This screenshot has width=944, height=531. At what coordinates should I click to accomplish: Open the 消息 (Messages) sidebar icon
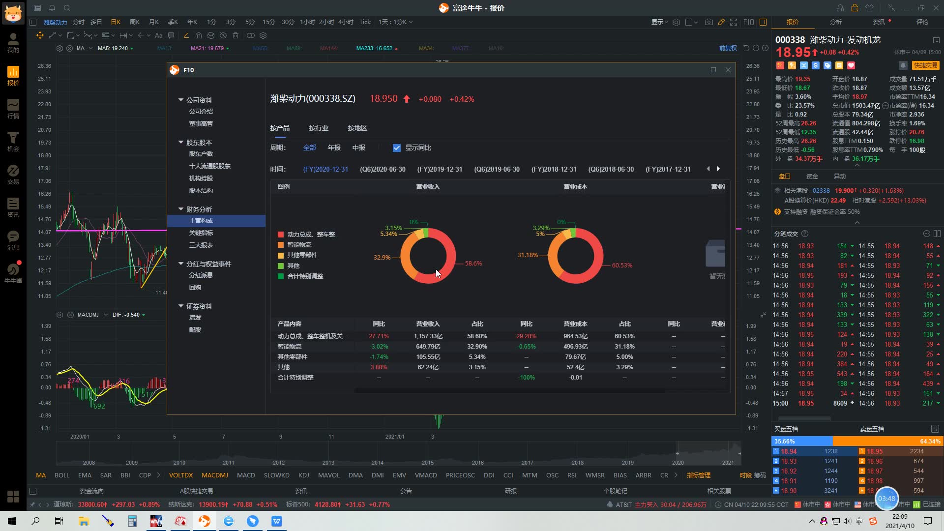pos(13,241)
